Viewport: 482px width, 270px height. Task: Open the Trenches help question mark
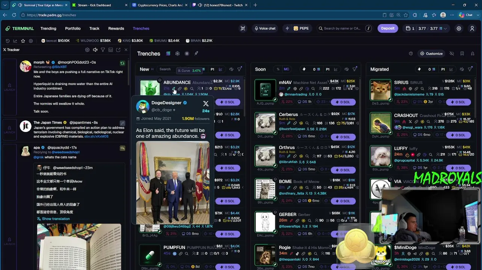[411, 54]
